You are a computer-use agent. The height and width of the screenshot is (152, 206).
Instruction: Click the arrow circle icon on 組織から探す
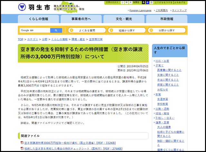111,30
